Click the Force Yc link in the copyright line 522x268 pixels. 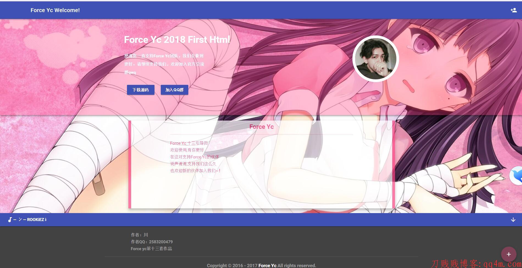pos(267,266)
